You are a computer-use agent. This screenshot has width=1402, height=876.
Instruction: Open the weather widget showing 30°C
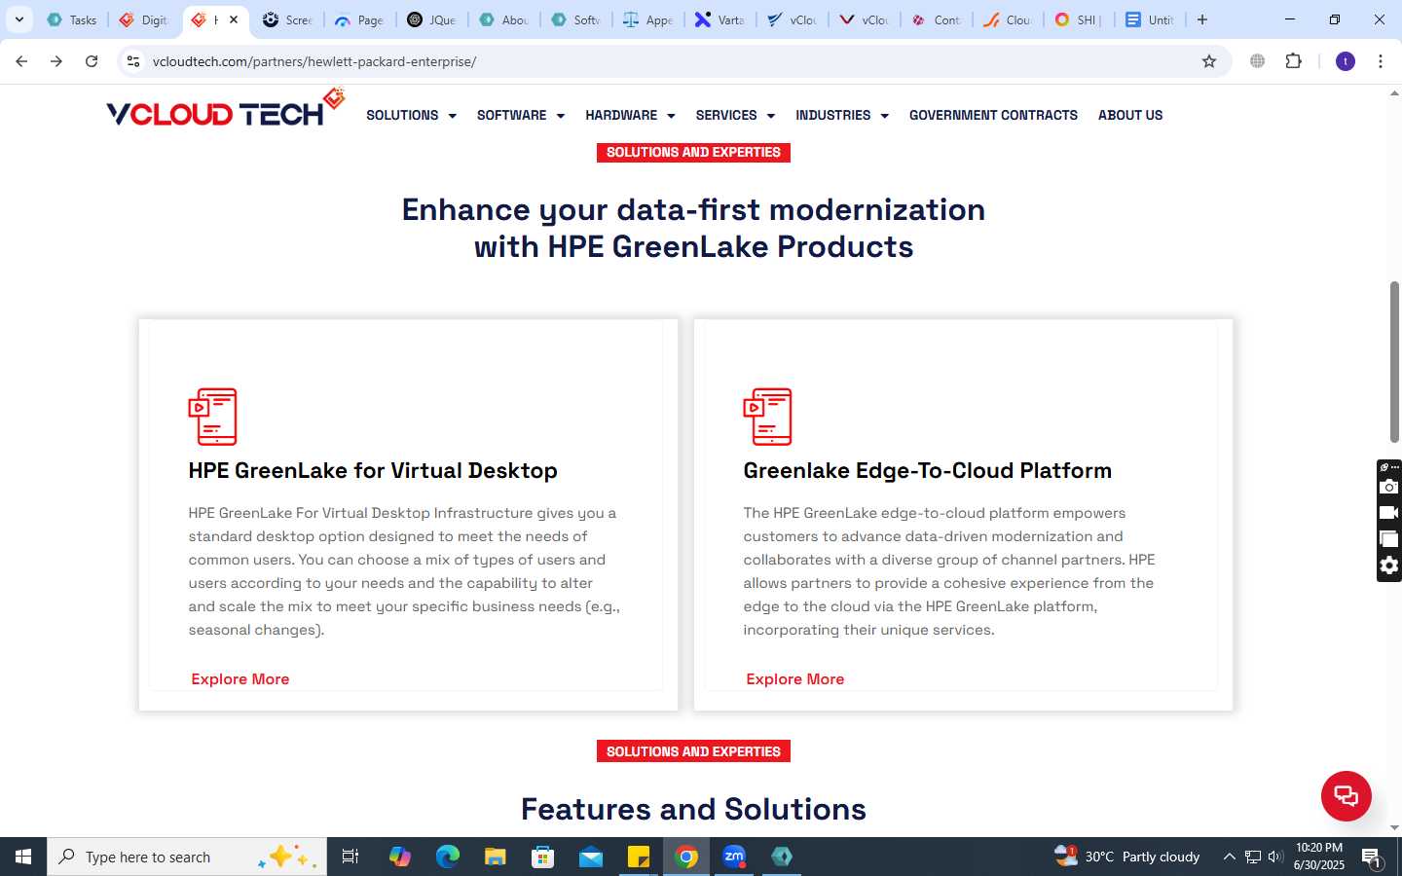(1126, 857)
